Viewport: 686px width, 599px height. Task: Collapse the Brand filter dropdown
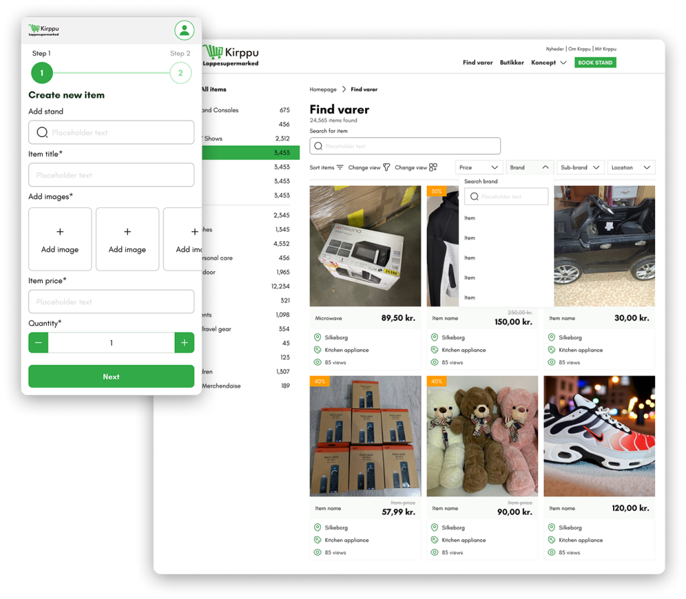coord(529,167)
